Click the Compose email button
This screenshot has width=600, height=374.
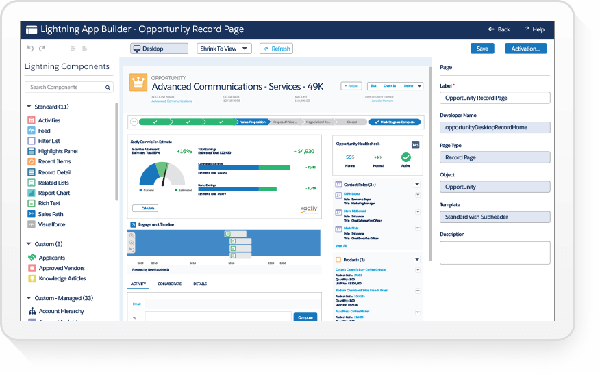click(x=305, y=317)
